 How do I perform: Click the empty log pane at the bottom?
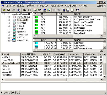[53, 86]
